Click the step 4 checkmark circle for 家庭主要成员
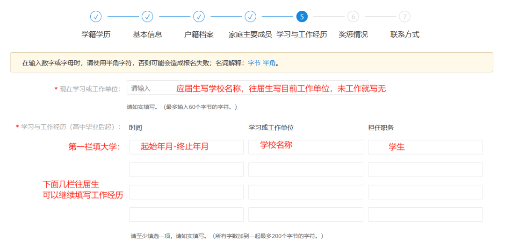Image resolution: width=505 pixels, height=248 pixels. pos(250,17)
